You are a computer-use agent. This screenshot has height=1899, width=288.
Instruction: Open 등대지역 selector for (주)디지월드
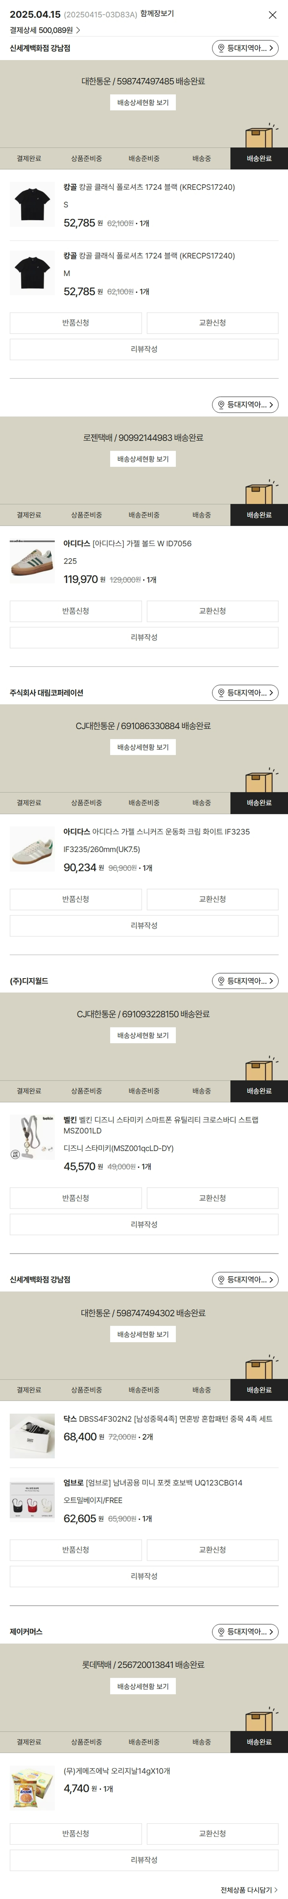245,980
